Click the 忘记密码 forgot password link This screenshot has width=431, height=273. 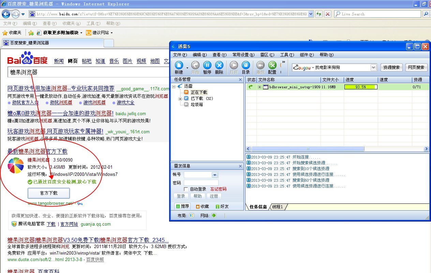218,189
